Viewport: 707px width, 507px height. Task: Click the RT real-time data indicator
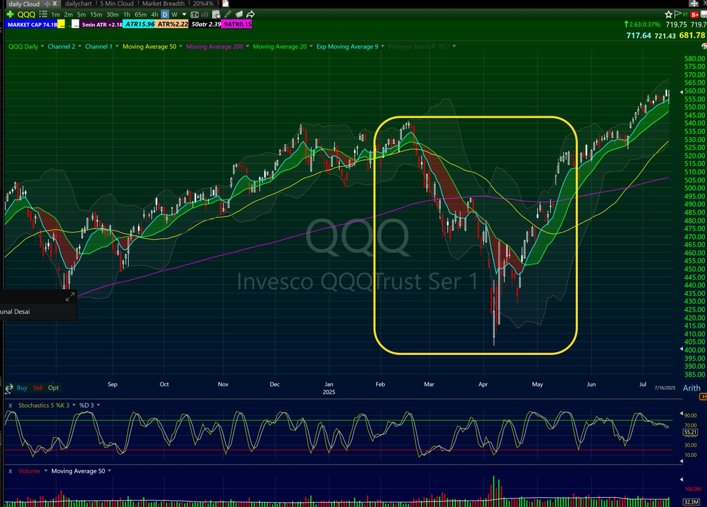tap(685, 15)
